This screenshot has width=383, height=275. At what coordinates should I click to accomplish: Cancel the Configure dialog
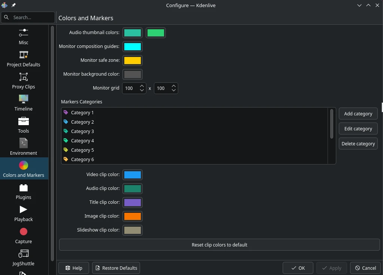coord(365,268)
